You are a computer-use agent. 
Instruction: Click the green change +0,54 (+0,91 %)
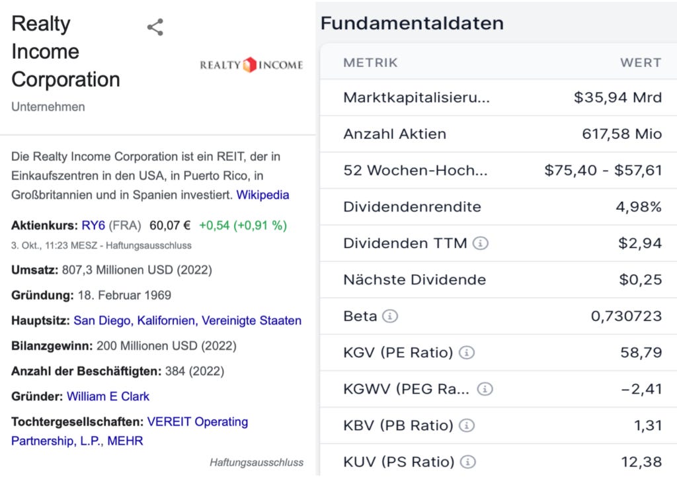(x=243, y=226)
